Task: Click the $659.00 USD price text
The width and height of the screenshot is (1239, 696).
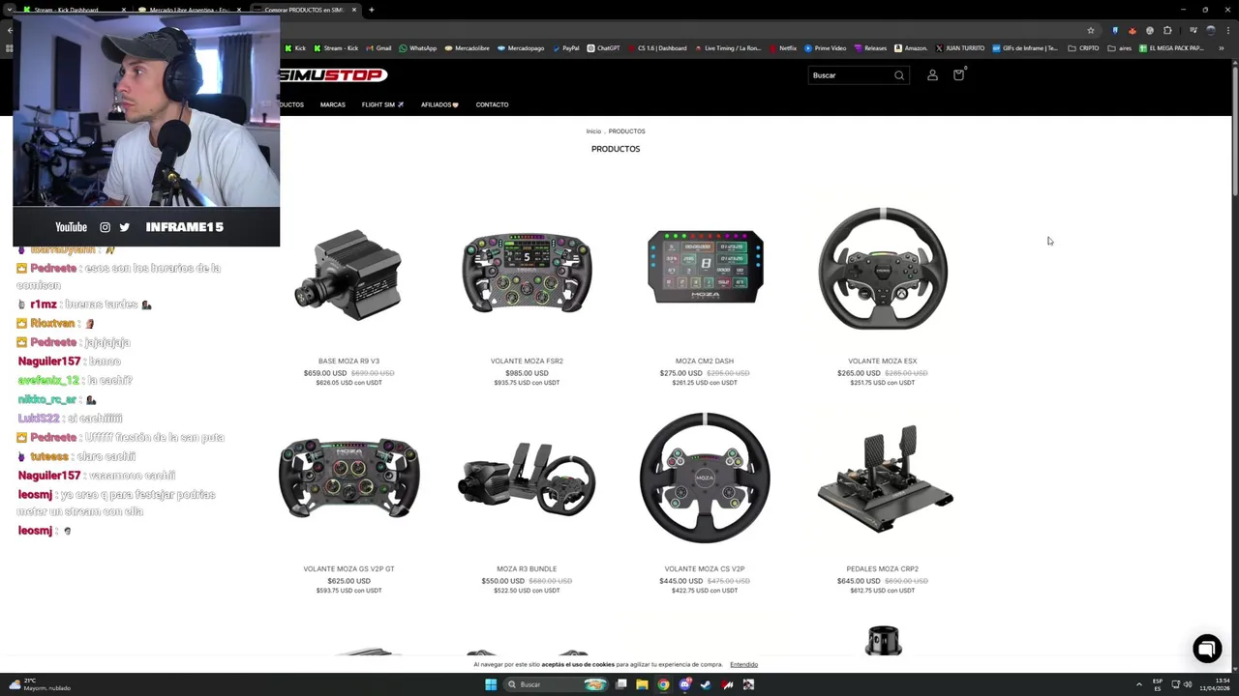Action: (325, 373)
